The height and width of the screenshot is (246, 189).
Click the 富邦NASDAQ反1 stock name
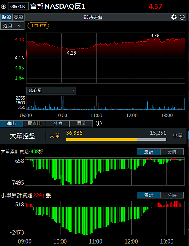click(x=58, y=7)
